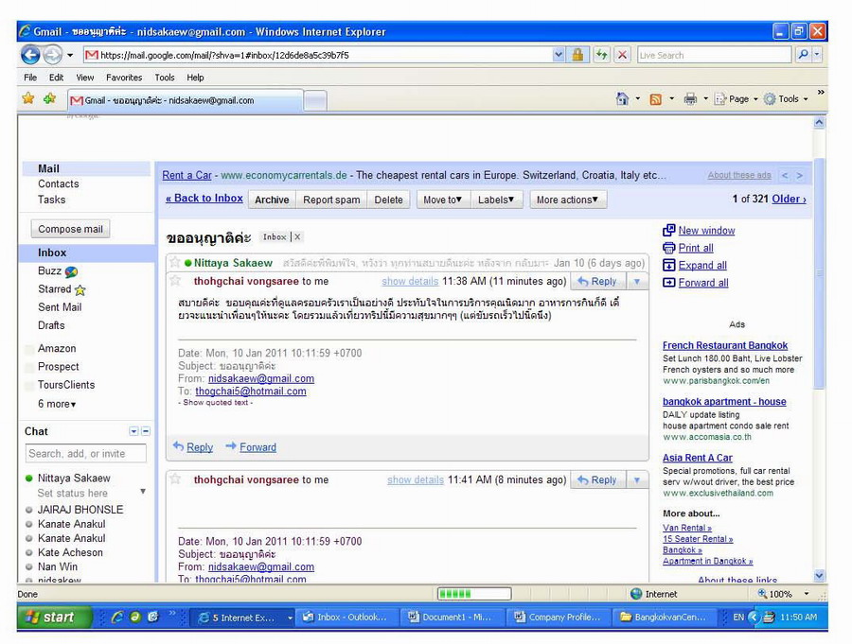Click the Windows Start button

[54, 618]
